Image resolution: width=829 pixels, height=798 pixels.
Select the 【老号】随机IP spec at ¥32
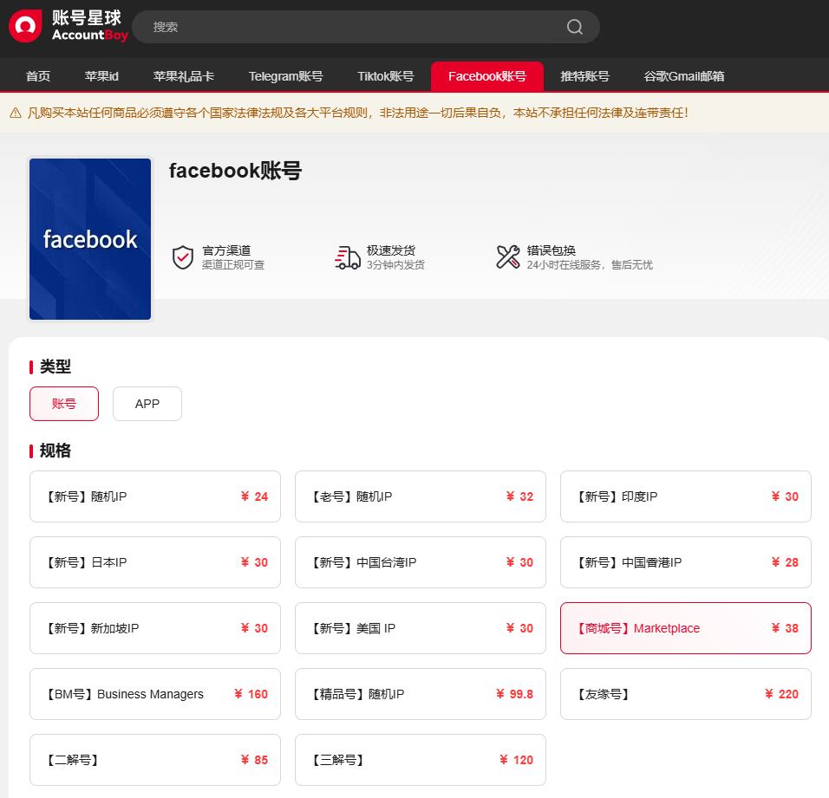pyautogui.click(x=420, y=496)
